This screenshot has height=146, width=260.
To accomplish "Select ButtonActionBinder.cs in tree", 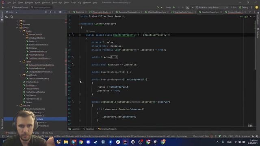I will (37, 45).
